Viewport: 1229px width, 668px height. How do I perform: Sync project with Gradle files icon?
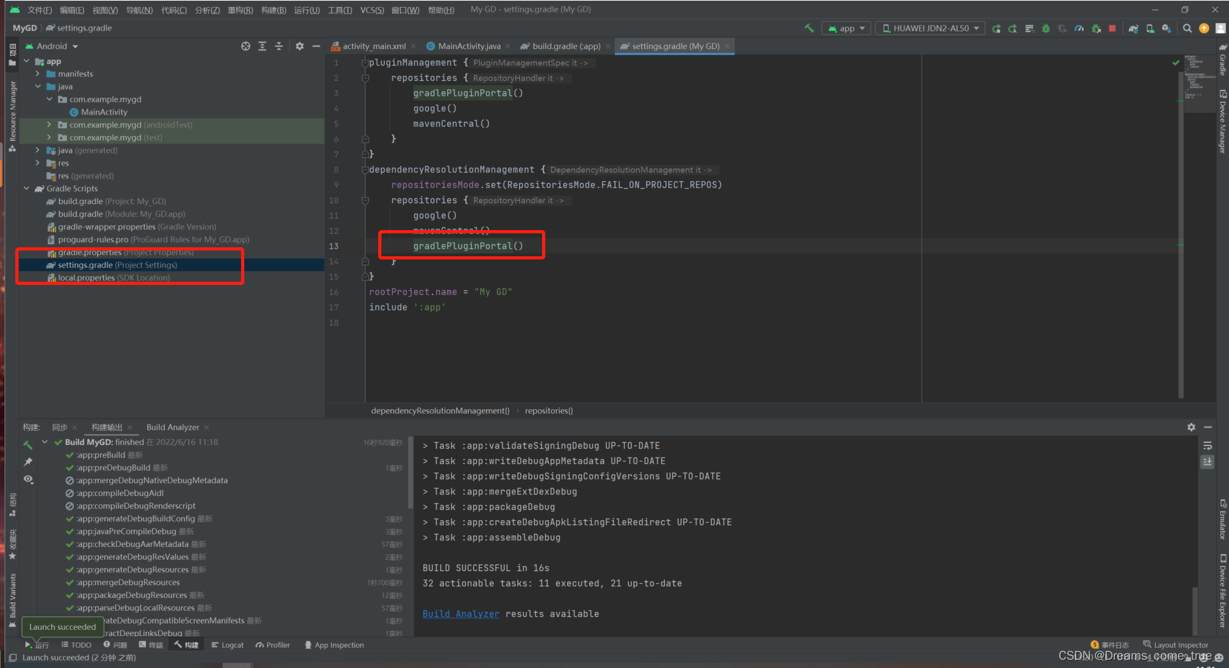click(x=1133, y=28)
